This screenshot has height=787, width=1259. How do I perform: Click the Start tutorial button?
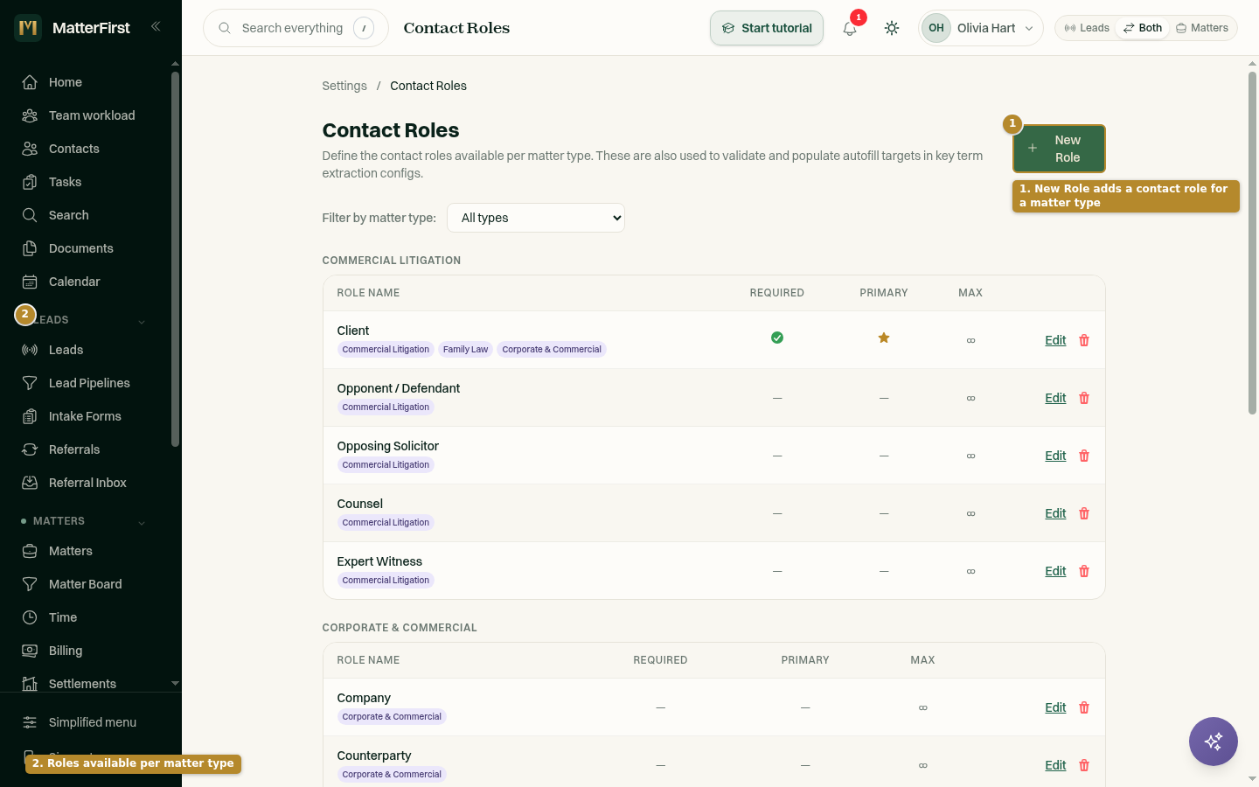(767, 28)
